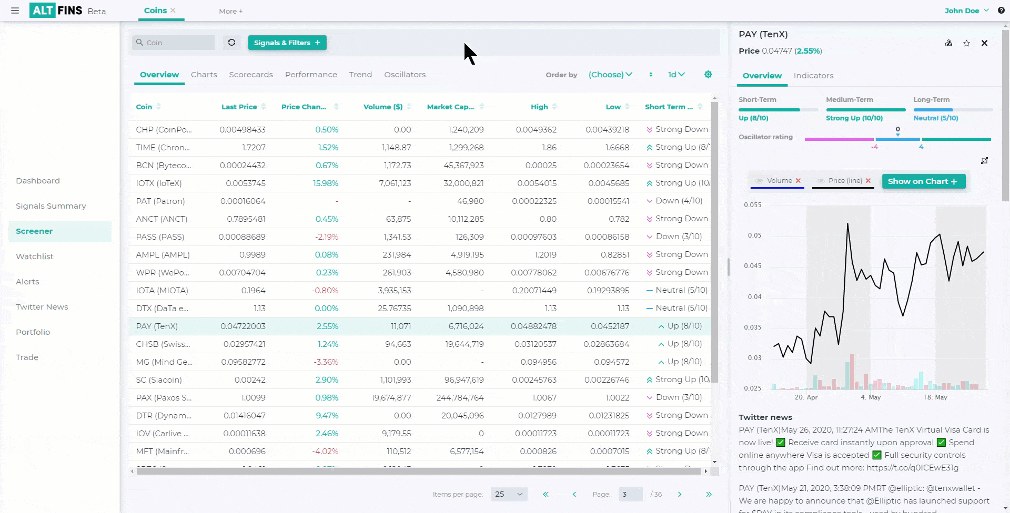Viewport: 1010px width, 513px height.
Task: Go to Dashboard in the sidebar
Action: [x=38, y=181]
